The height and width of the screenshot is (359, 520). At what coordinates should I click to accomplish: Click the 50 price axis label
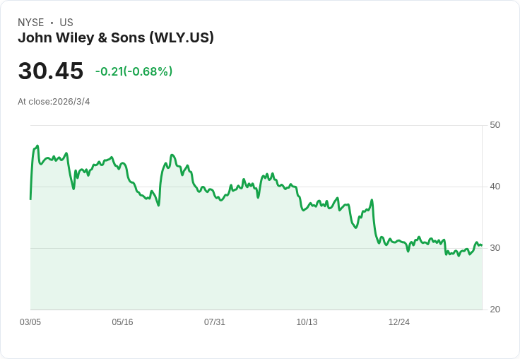(495, 125)
